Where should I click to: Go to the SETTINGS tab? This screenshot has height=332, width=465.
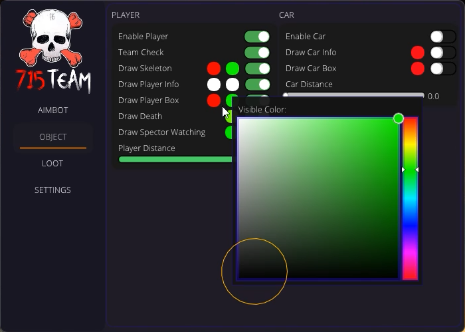coord(53,190)
